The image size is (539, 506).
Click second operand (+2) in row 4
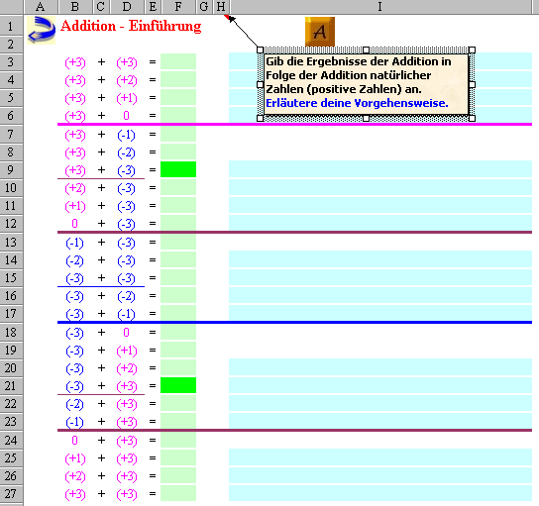[127, 80]
